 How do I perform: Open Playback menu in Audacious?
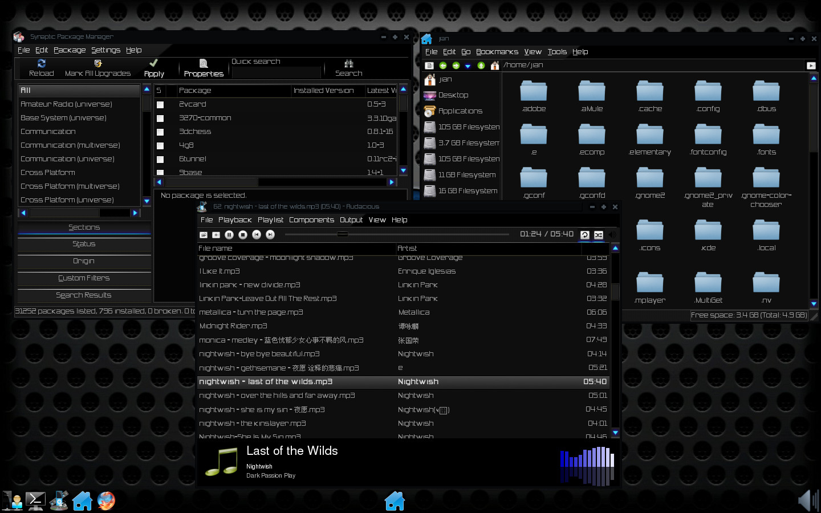tap(234, 220)
